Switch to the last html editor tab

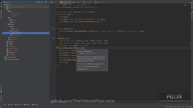click(100, 2)
